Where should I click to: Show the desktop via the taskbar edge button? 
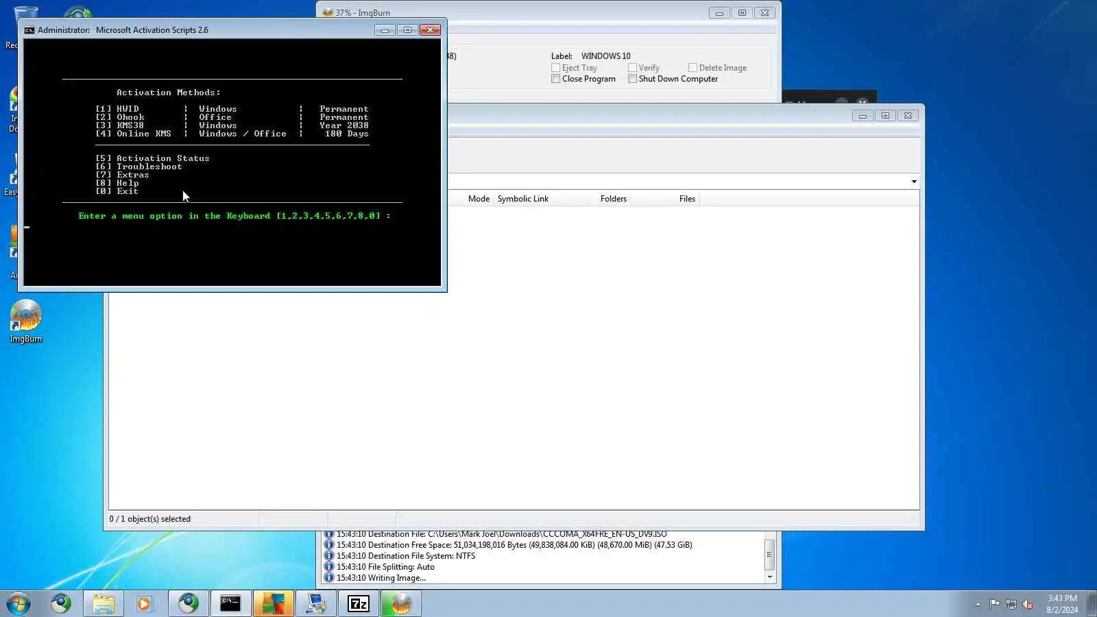coord(1092,604)
